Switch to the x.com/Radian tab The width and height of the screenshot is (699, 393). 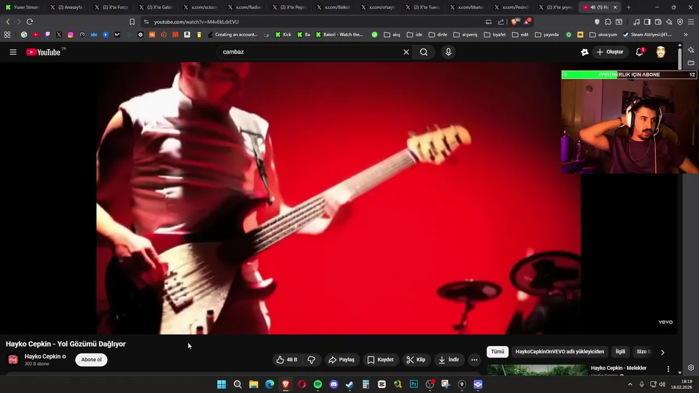(245, 7)
